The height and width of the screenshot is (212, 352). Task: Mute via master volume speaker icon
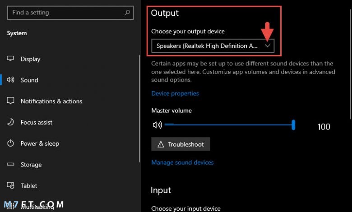coord(157,125)
